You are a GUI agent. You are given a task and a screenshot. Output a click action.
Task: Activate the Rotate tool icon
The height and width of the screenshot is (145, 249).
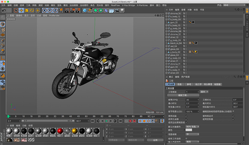(x=32, y=11)
